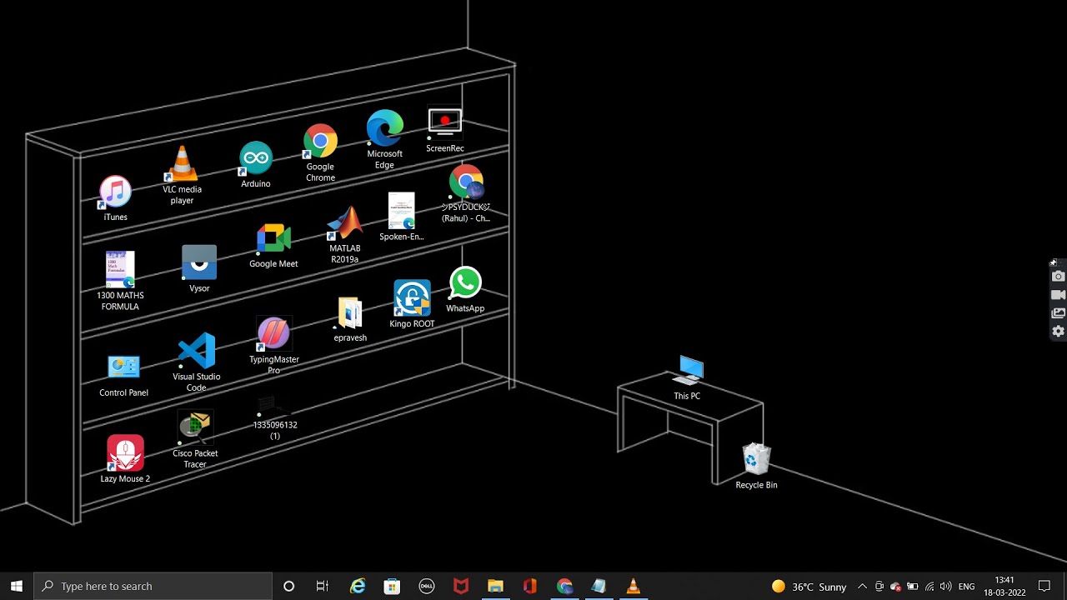1067x600 pixels.
Task: Open Microsoft Store from the taskbar
Action: coord(392,586)
